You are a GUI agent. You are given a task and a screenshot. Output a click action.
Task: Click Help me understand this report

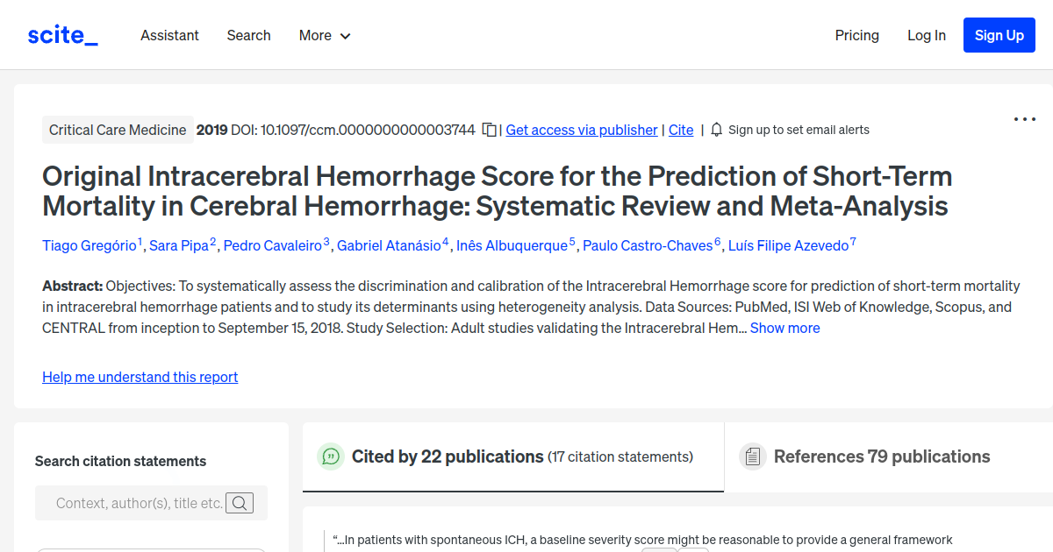pos(140,377)
